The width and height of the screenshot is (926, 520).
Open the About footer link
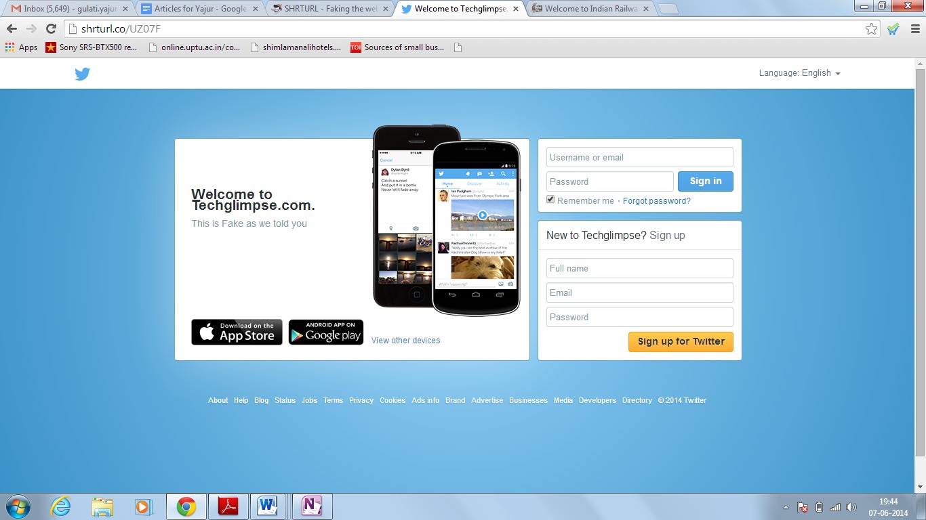click(x=218, y=400)
